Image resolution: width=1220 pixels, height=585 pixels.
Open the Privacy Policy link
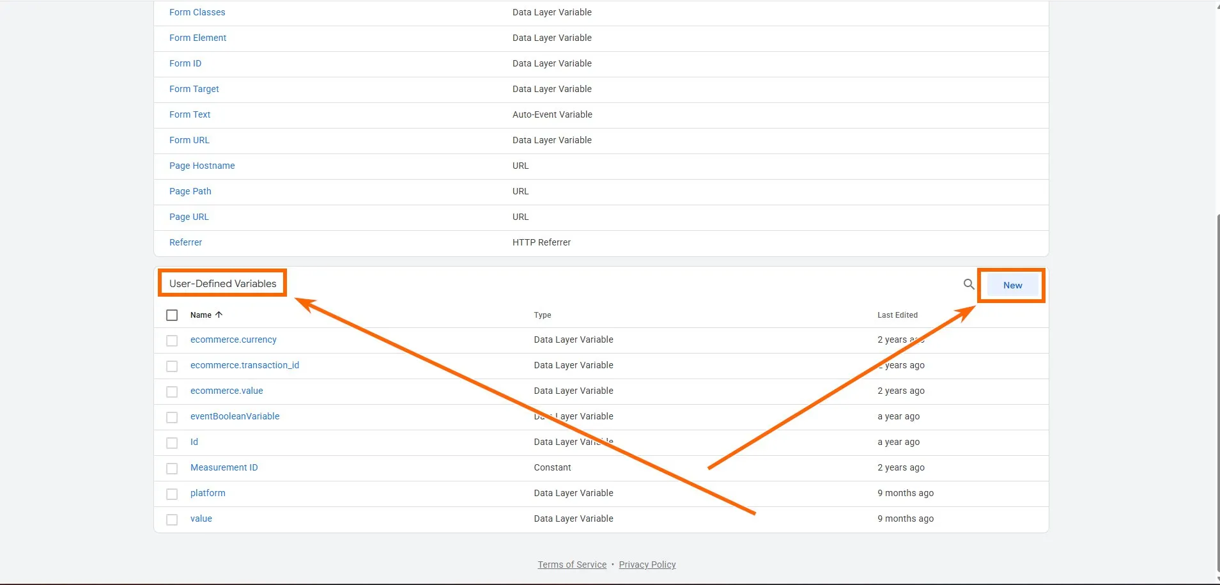coord(647,565)
